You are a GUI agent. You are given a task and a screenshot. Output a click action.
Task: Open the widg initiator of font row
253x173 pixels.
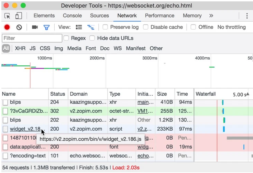coord(143,147)
